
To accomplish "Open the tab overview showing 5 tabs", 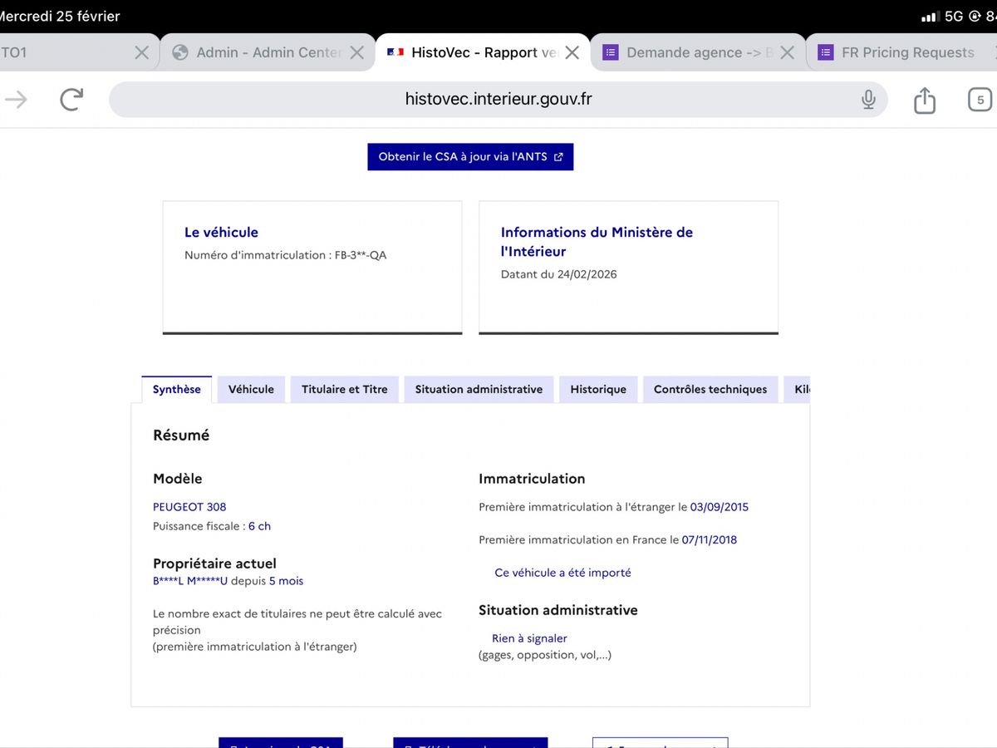I will 980,100.
